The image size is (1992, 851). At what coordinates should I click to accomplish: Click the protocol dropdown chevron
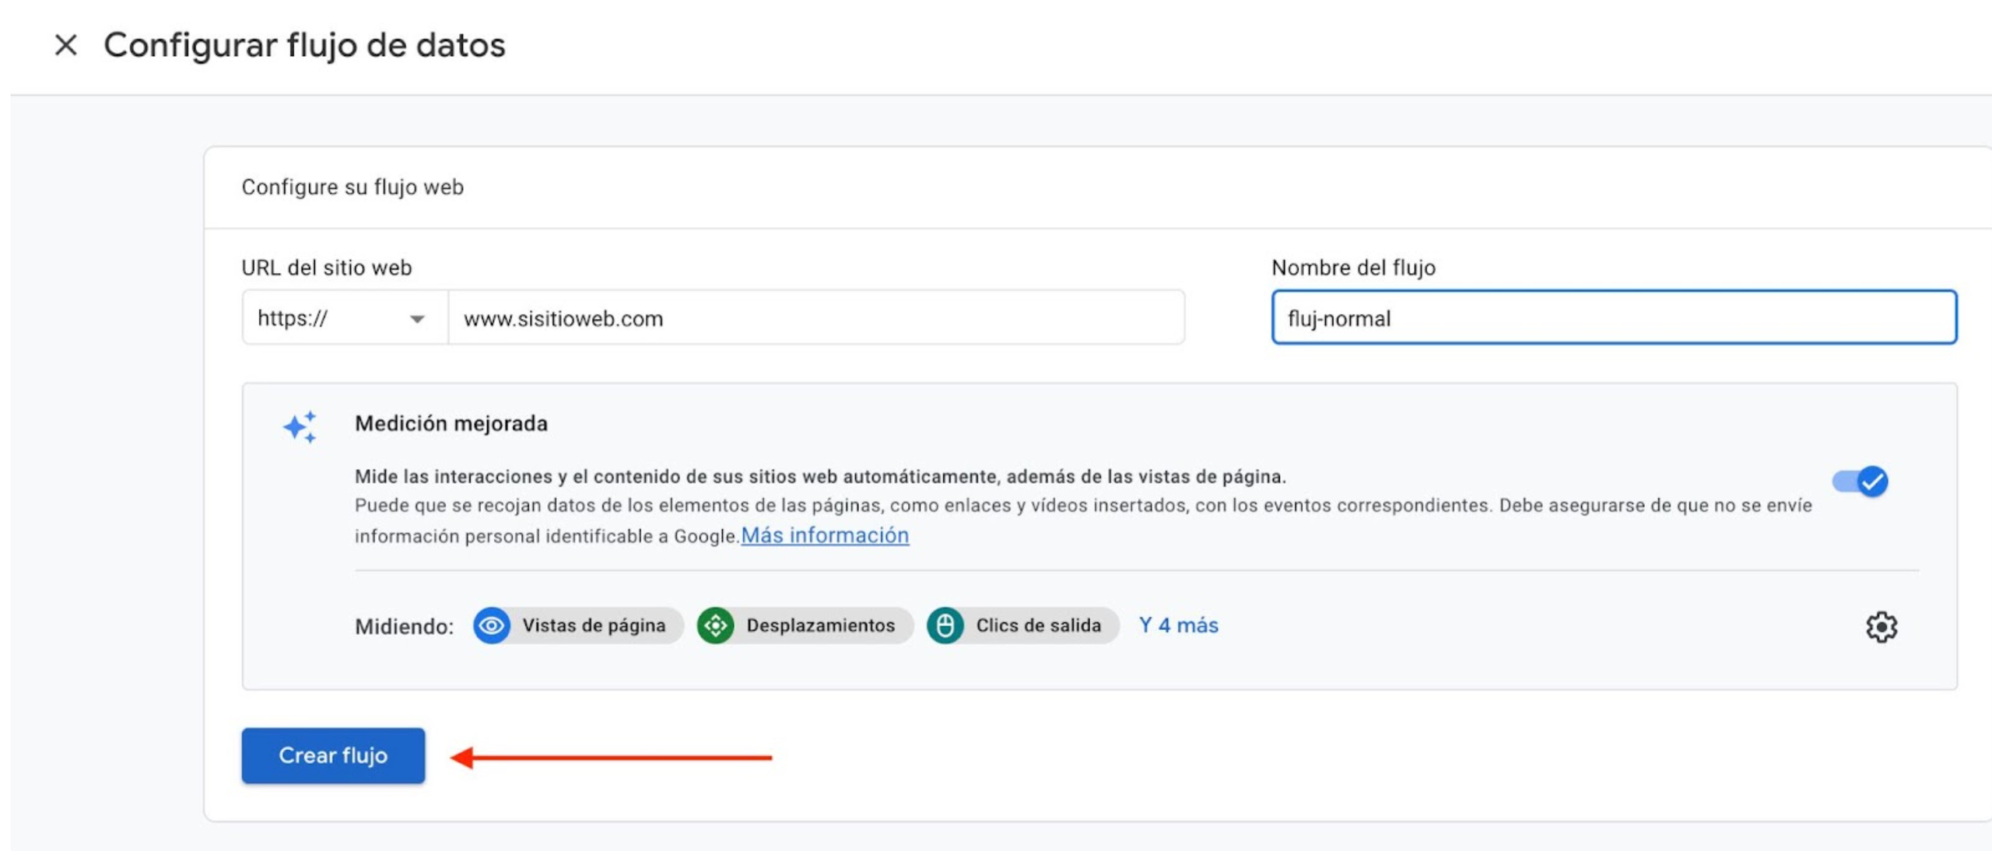click(x=417, y=317)
